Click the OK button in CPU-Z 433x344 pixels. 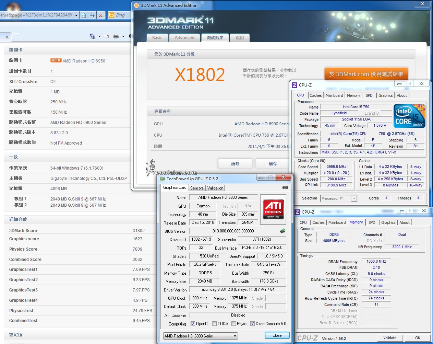click(x=418, y=338)
